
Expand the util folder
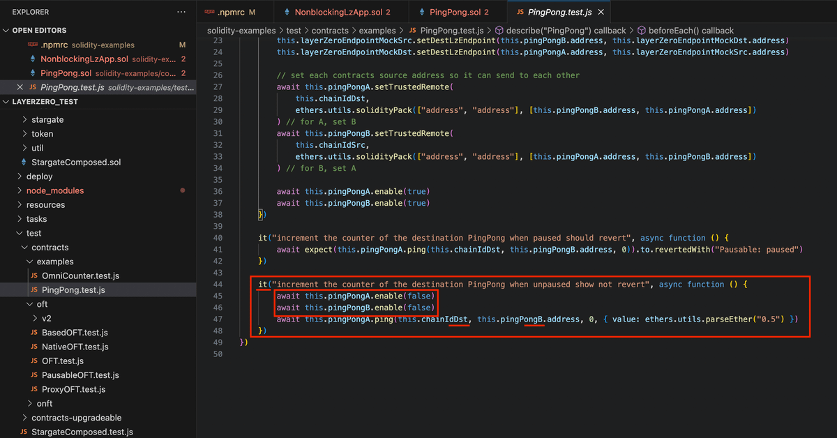[x=37, y=148]
